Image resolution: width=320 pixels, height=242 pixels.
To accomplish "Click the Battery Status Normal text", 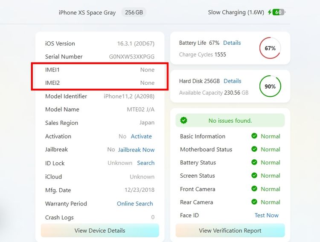I will coord(271,162).
